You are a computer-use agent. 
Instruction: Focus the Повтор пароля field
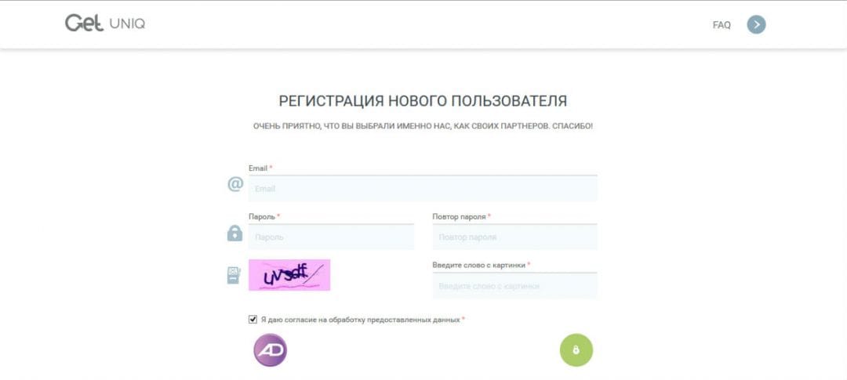point(514,237)
